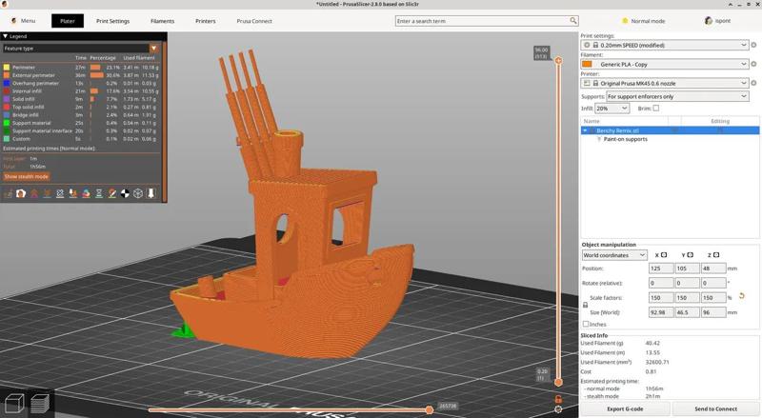Image resolution: width=762 pixels, height=418 pixels.
Task: Open the Infill percentage dropdown
Action: [612, 109]
